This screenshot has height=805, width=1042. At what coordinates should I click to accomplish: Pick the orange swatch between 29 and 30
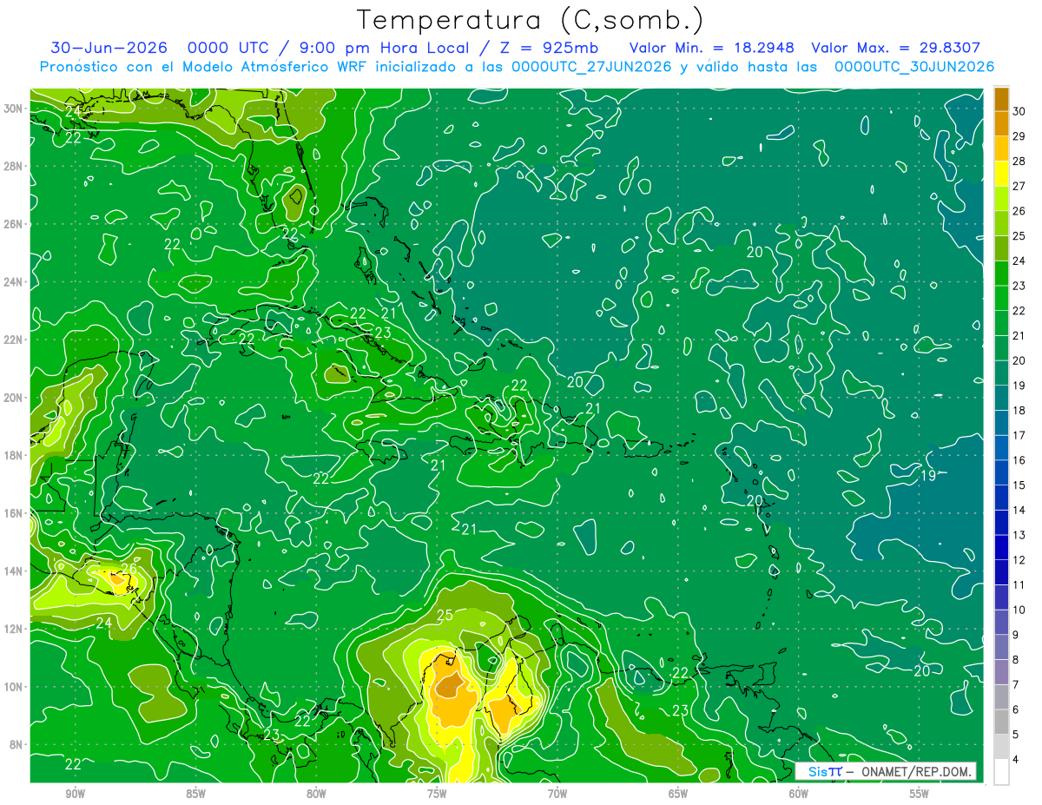(1001, 123)
